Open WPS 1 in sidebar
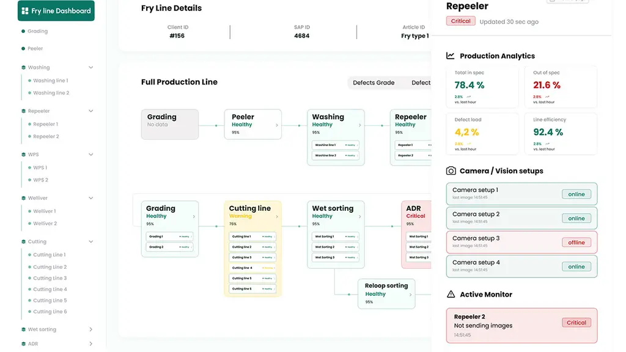This screenshot has width=626, height=352. [x=40, y=167]
